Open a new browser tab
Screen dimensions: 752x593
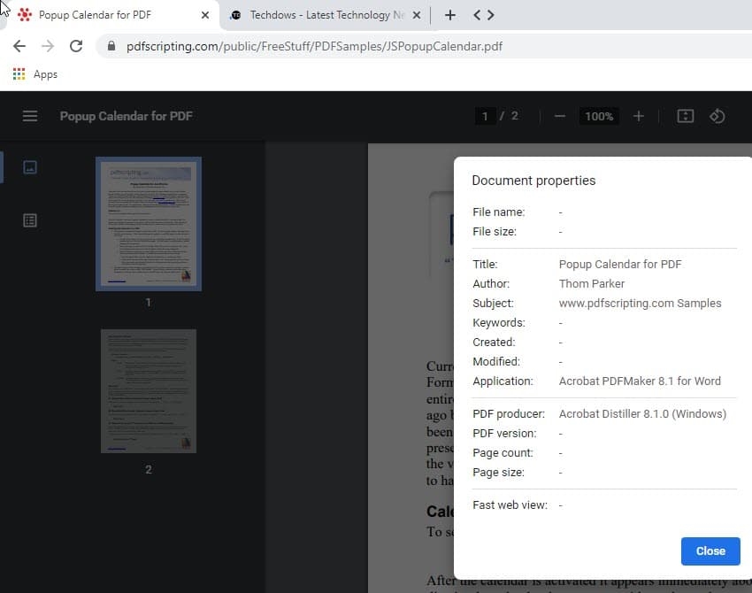(449, 15)
